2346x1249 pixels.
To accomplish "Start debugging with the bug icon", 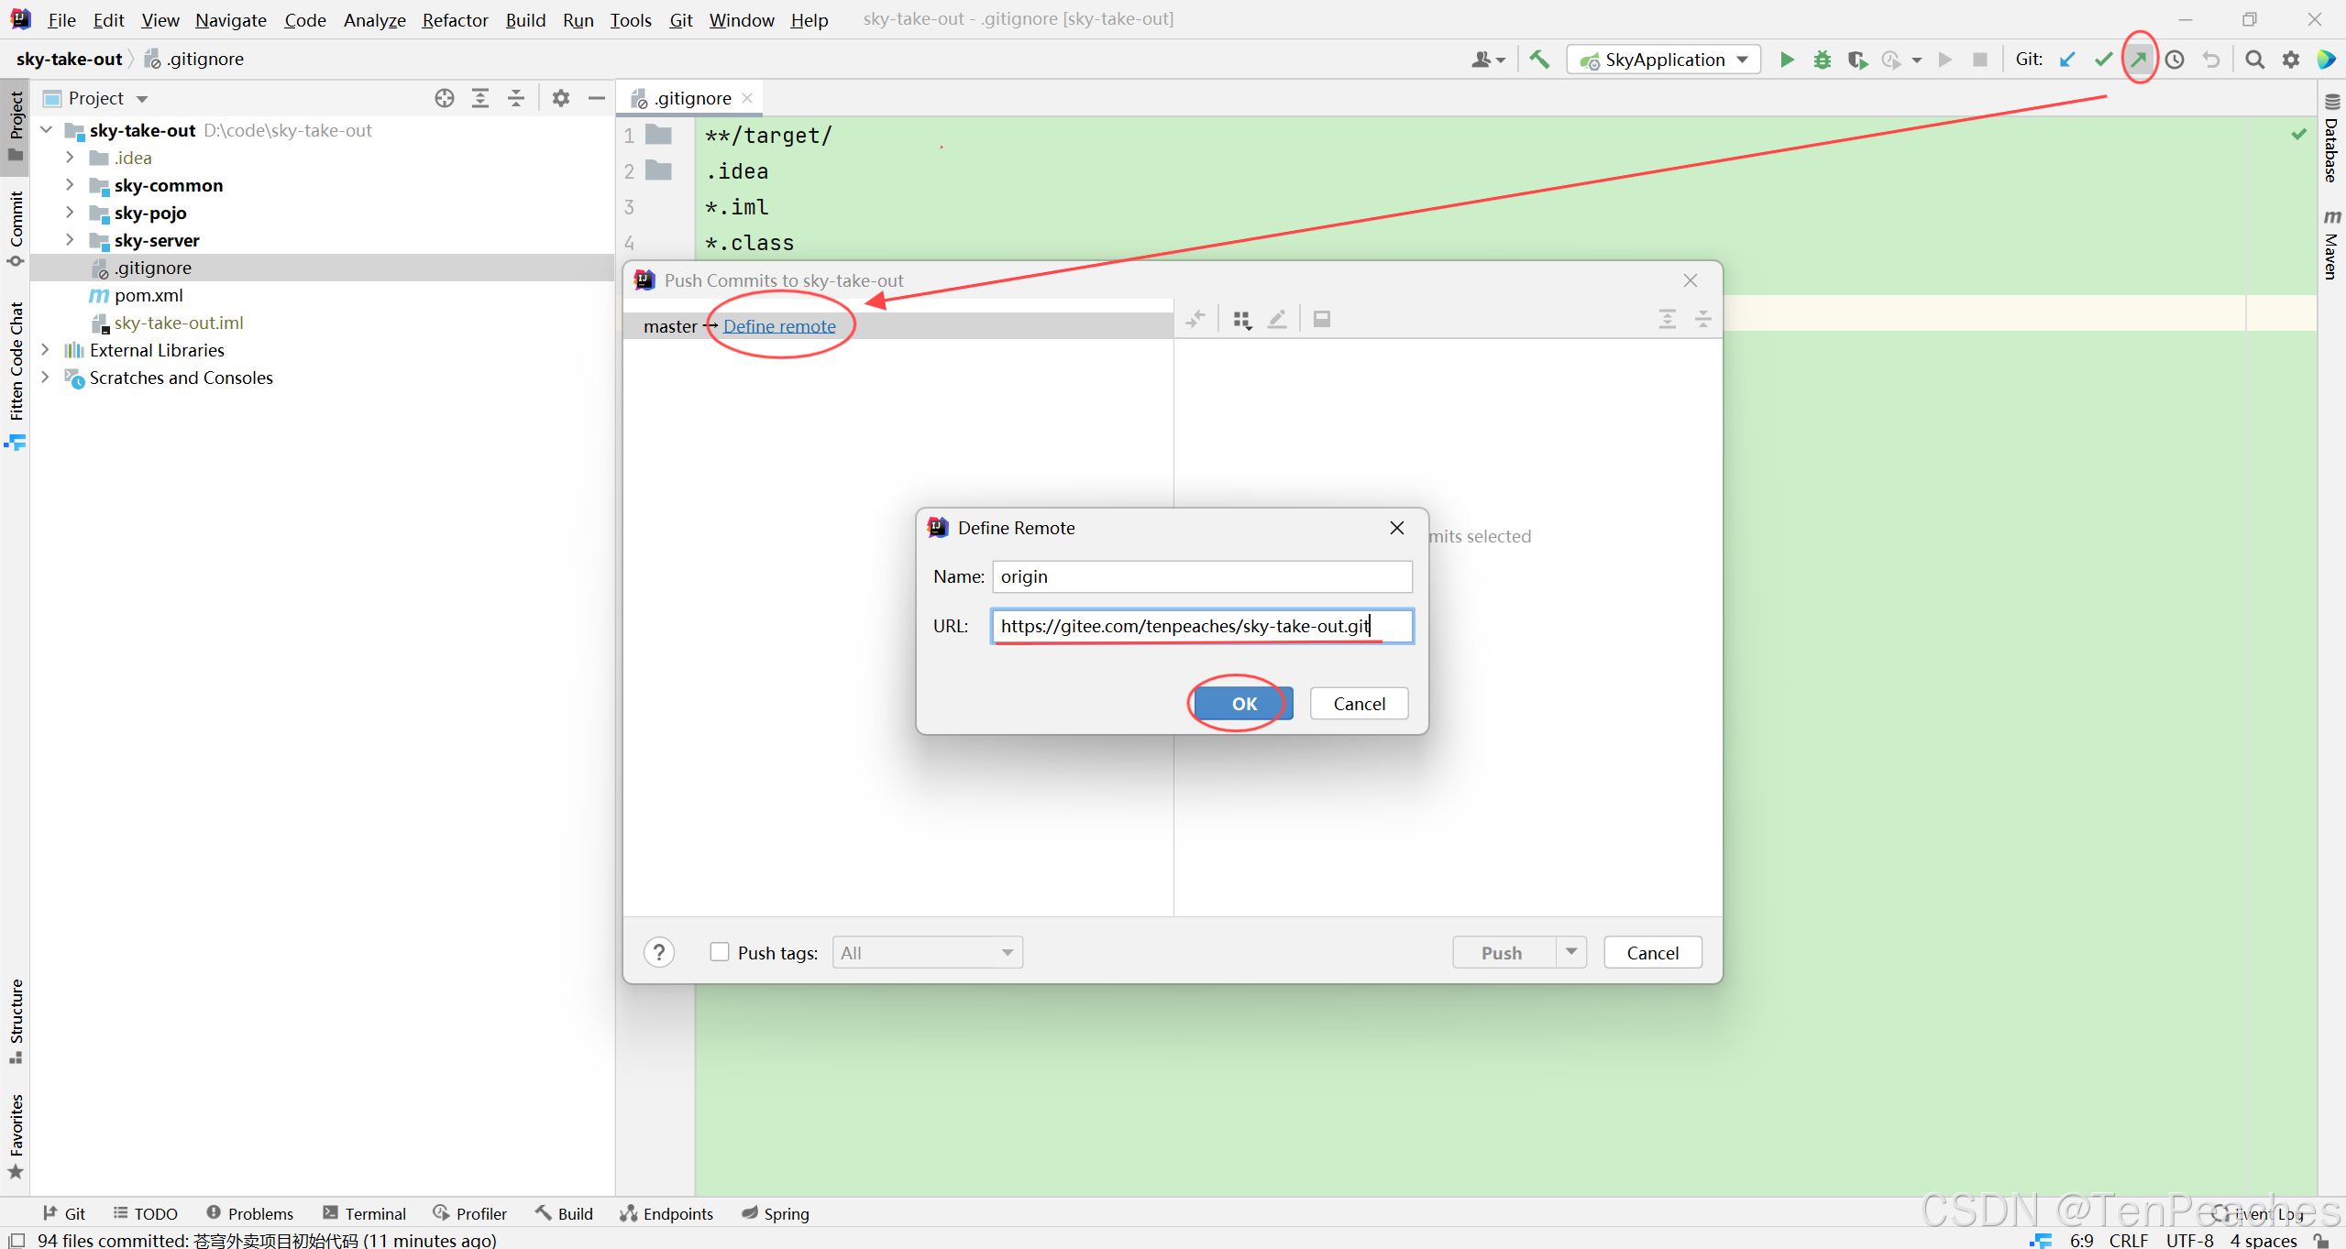I will [x=1822, y=60].
